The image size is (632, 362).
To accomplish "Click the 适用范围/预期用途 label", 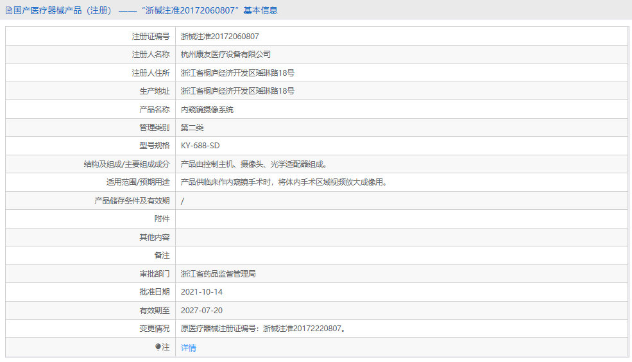I will [138, 182].
